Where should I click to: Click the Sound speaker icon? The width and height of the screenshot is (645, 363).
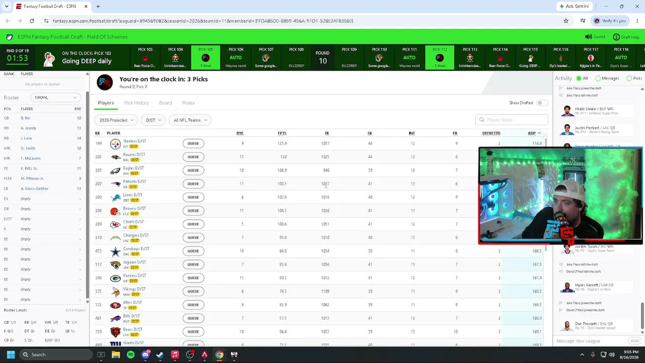click(x=589, y=37)
